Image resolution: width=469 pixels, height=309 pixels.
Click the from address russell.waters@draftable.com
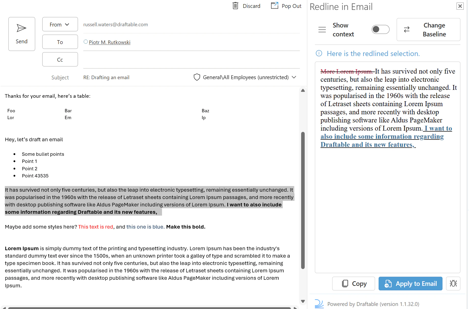116,24
